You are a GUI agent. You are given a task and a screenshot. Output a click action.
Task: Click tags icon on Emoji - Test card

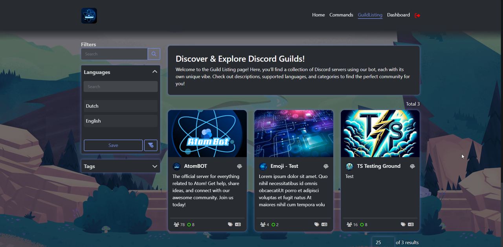pyautogui.click(x=316, y=225)
